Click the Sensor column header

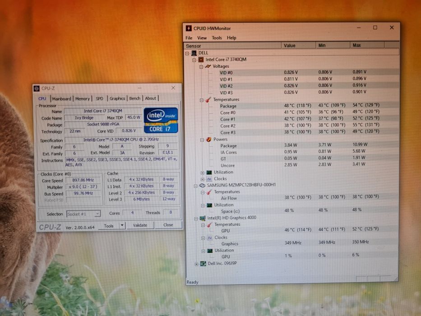click(x=232, y=46)
